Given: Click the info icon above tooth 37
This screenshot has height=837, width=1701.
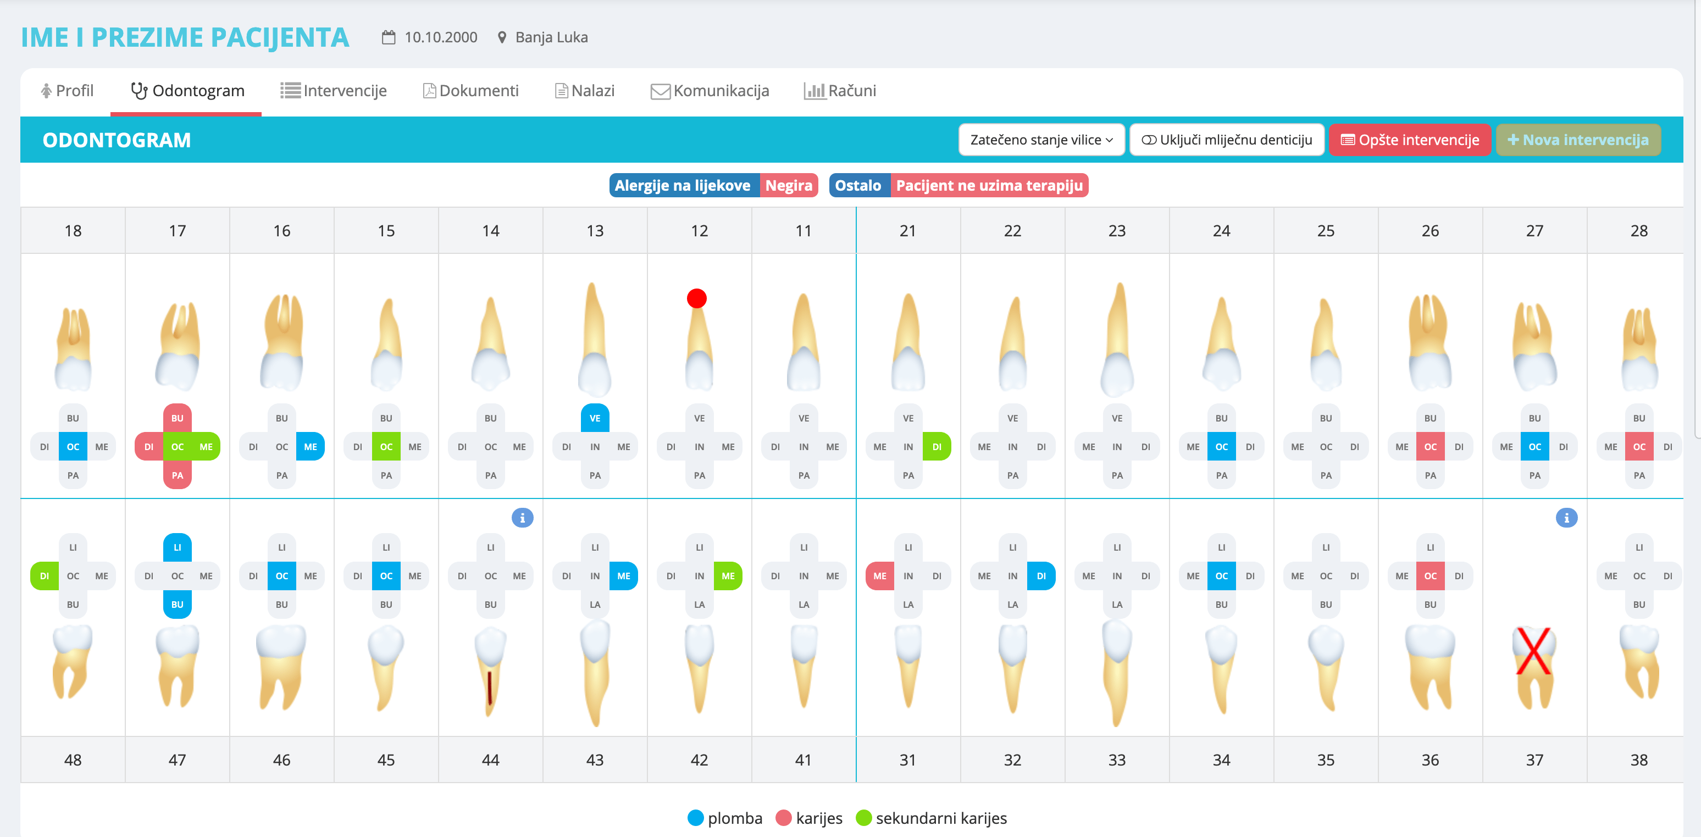Looking at the screenshot, I should 1566,518.
